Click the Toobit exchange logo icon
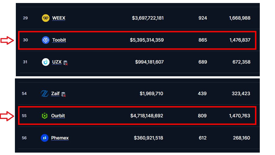Image resolution: width=275 pixels, height=155 pixels. tap(45, 40)
